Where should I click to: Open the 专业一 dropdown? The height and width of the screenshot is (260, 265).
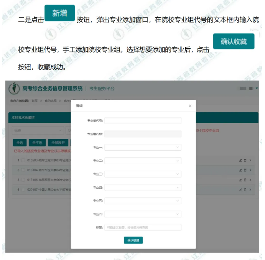(143, 147)
